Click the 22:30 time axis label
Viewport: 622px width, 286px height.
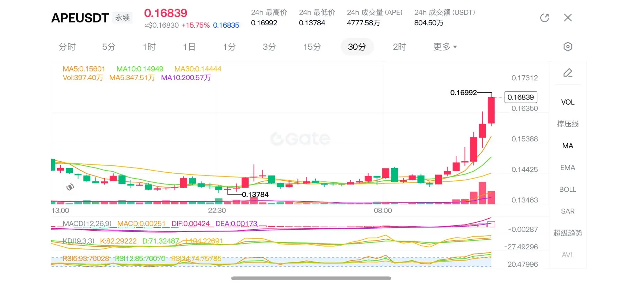point(217,210)
